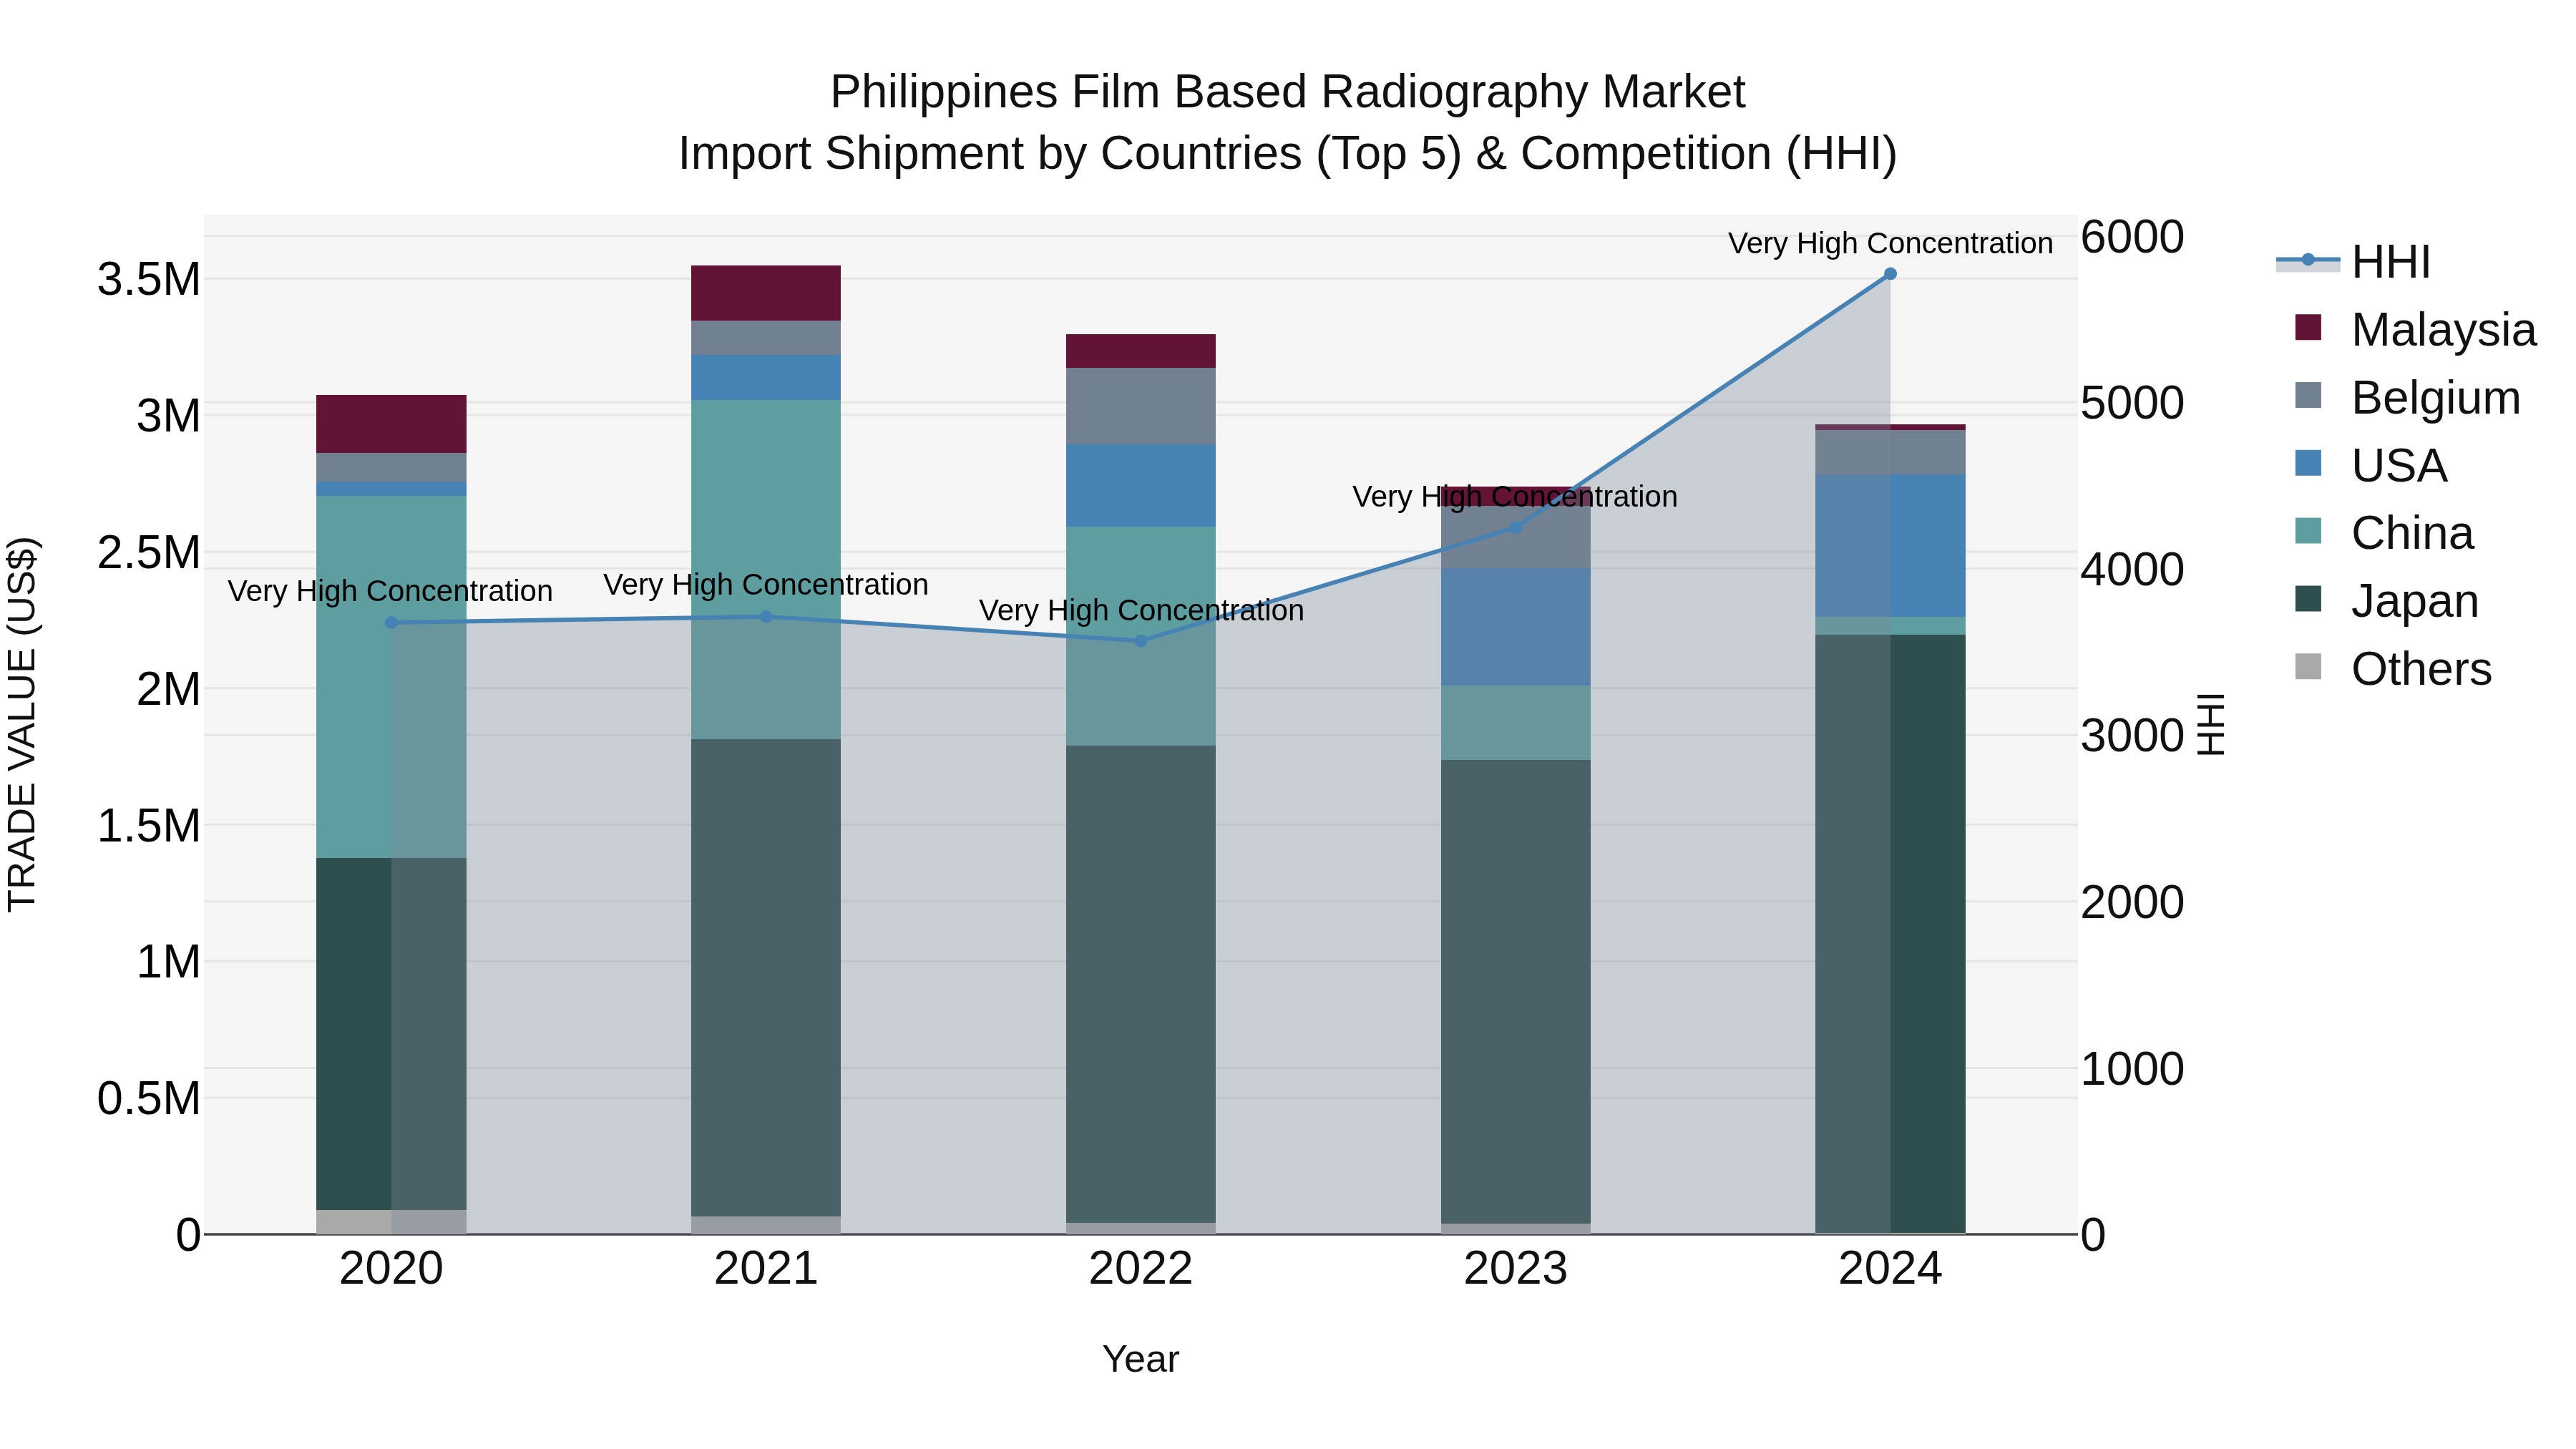The width and height of the screenshot is (2576, 1449).
Task: Toggle the HHI legend entry
Action: 2353,262
